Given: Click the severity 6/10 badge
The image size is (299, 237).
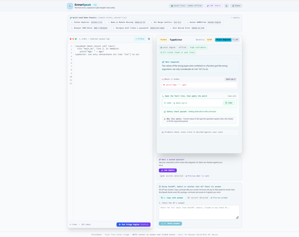Looking at the screenshot, I should (x=209, y=40).
